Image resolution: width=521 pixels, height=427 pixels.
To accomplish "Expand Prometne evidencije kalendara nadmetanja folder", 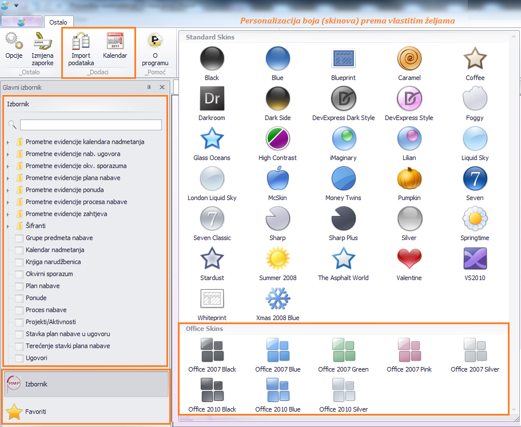I will click(x=8, y=142).
